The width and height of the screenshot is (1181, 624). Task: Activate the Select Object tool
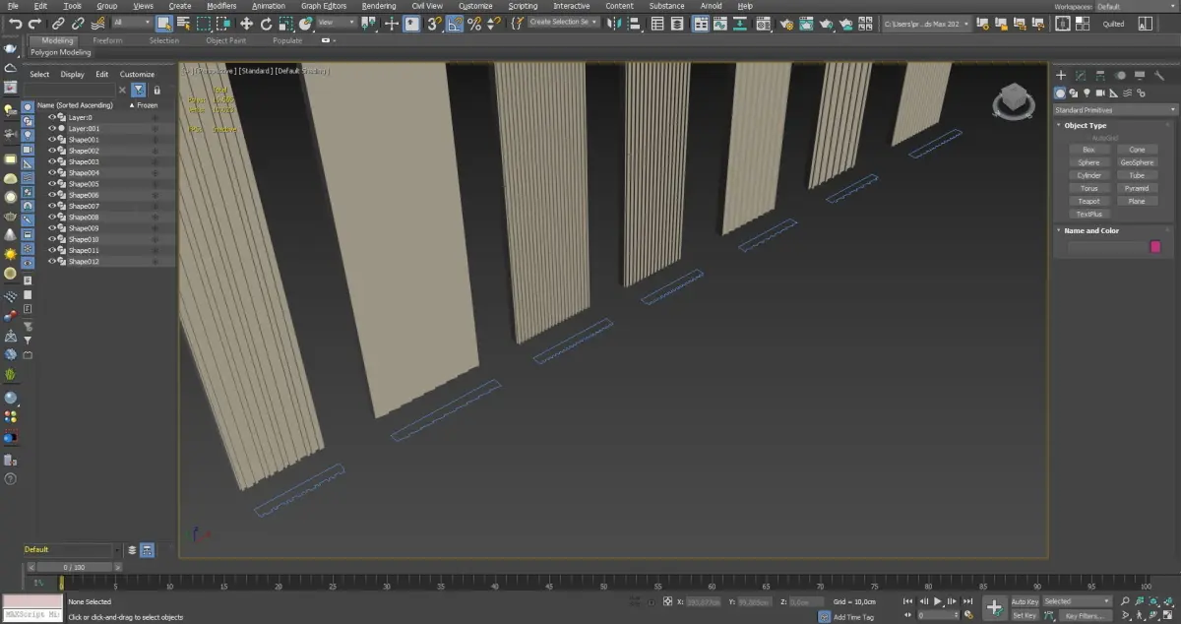(164, 22)
